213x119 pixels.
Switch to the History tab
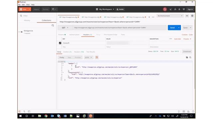click(27, 20)
